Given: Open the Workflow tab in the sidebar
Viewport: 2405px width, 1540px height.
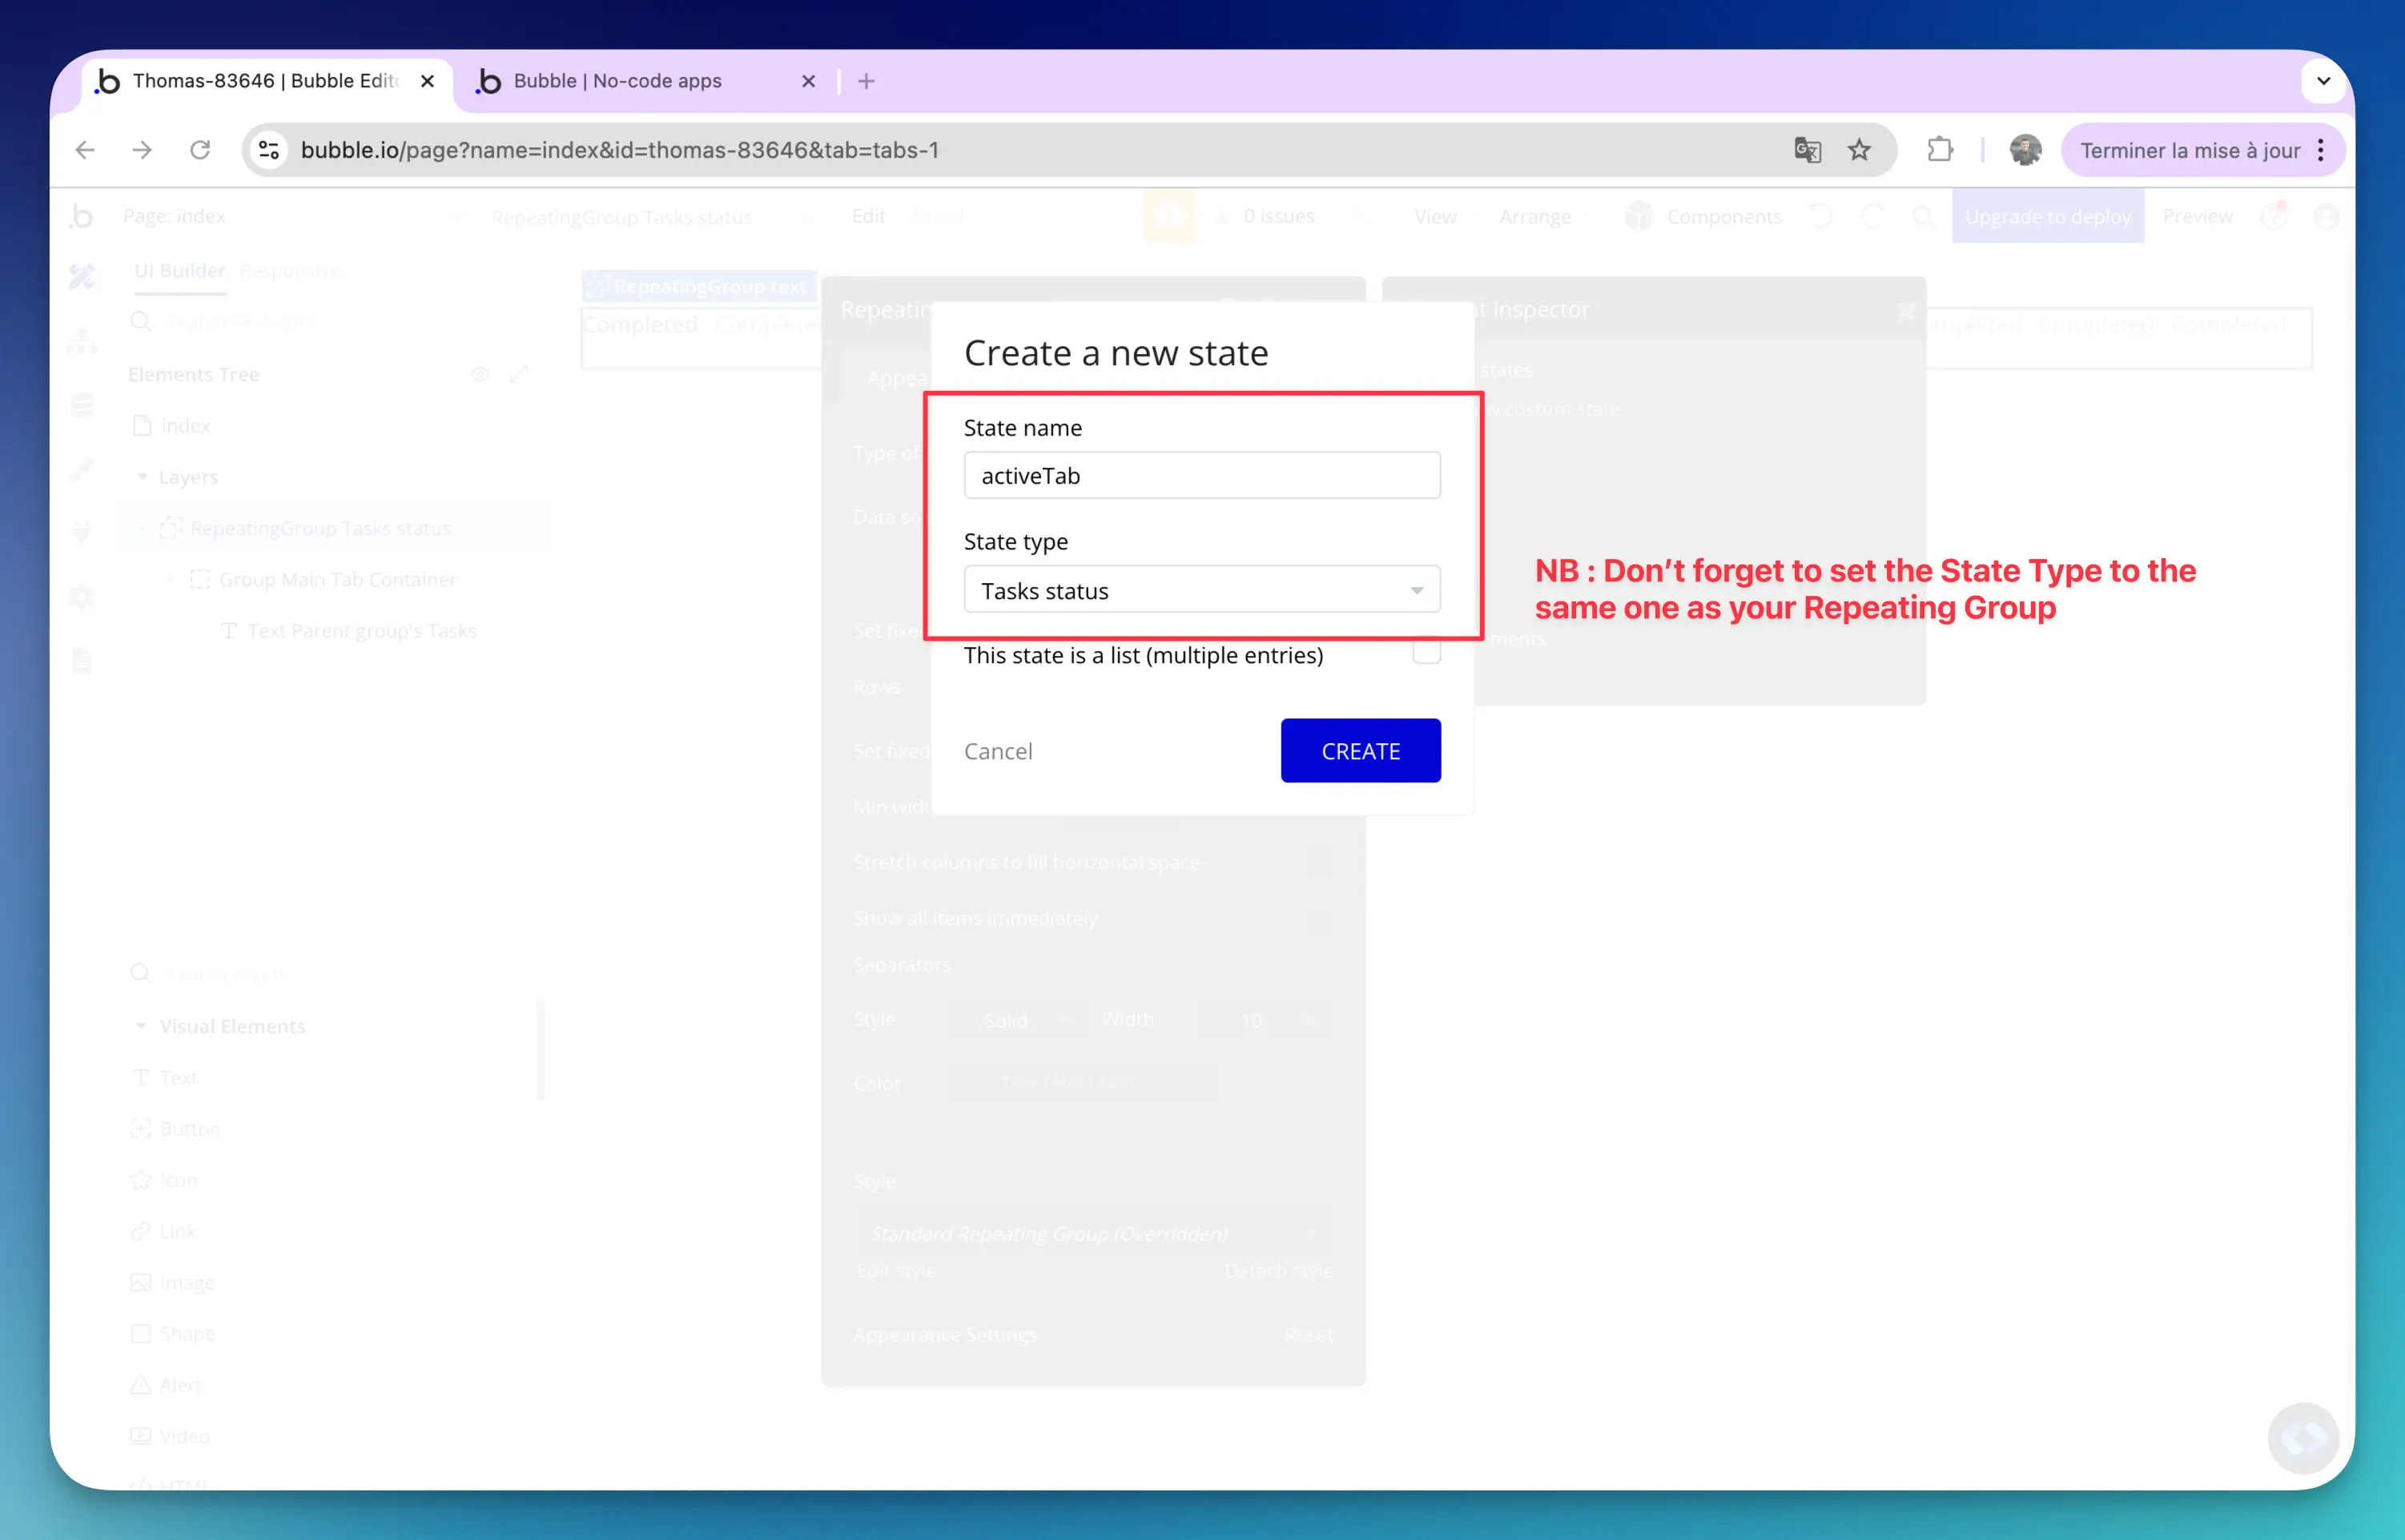Looking at the screenshot, I should 81,341.
